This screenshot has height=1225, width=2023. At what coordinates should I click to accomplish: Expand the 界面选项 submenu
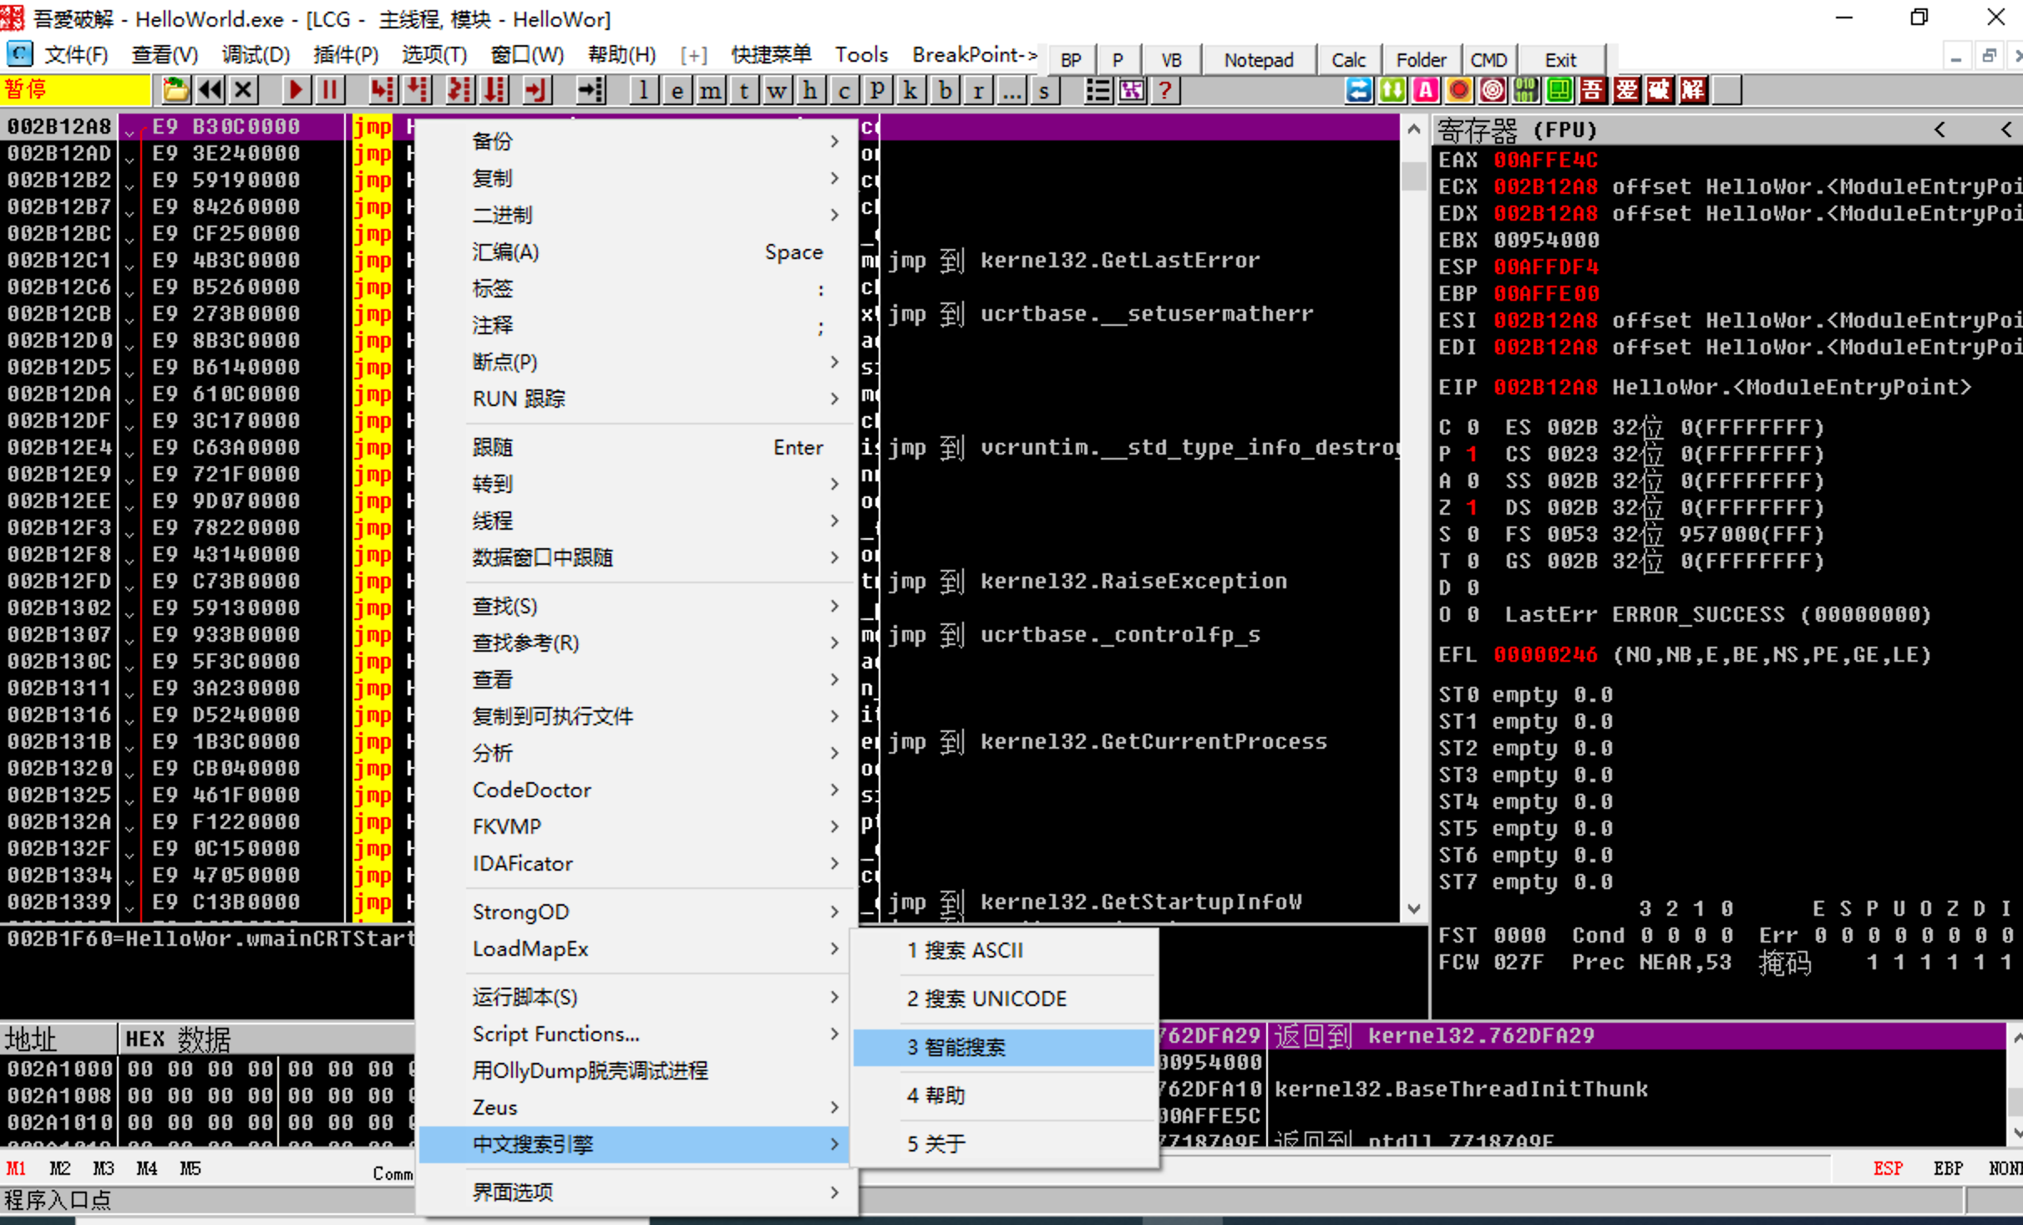(636, 1192)
